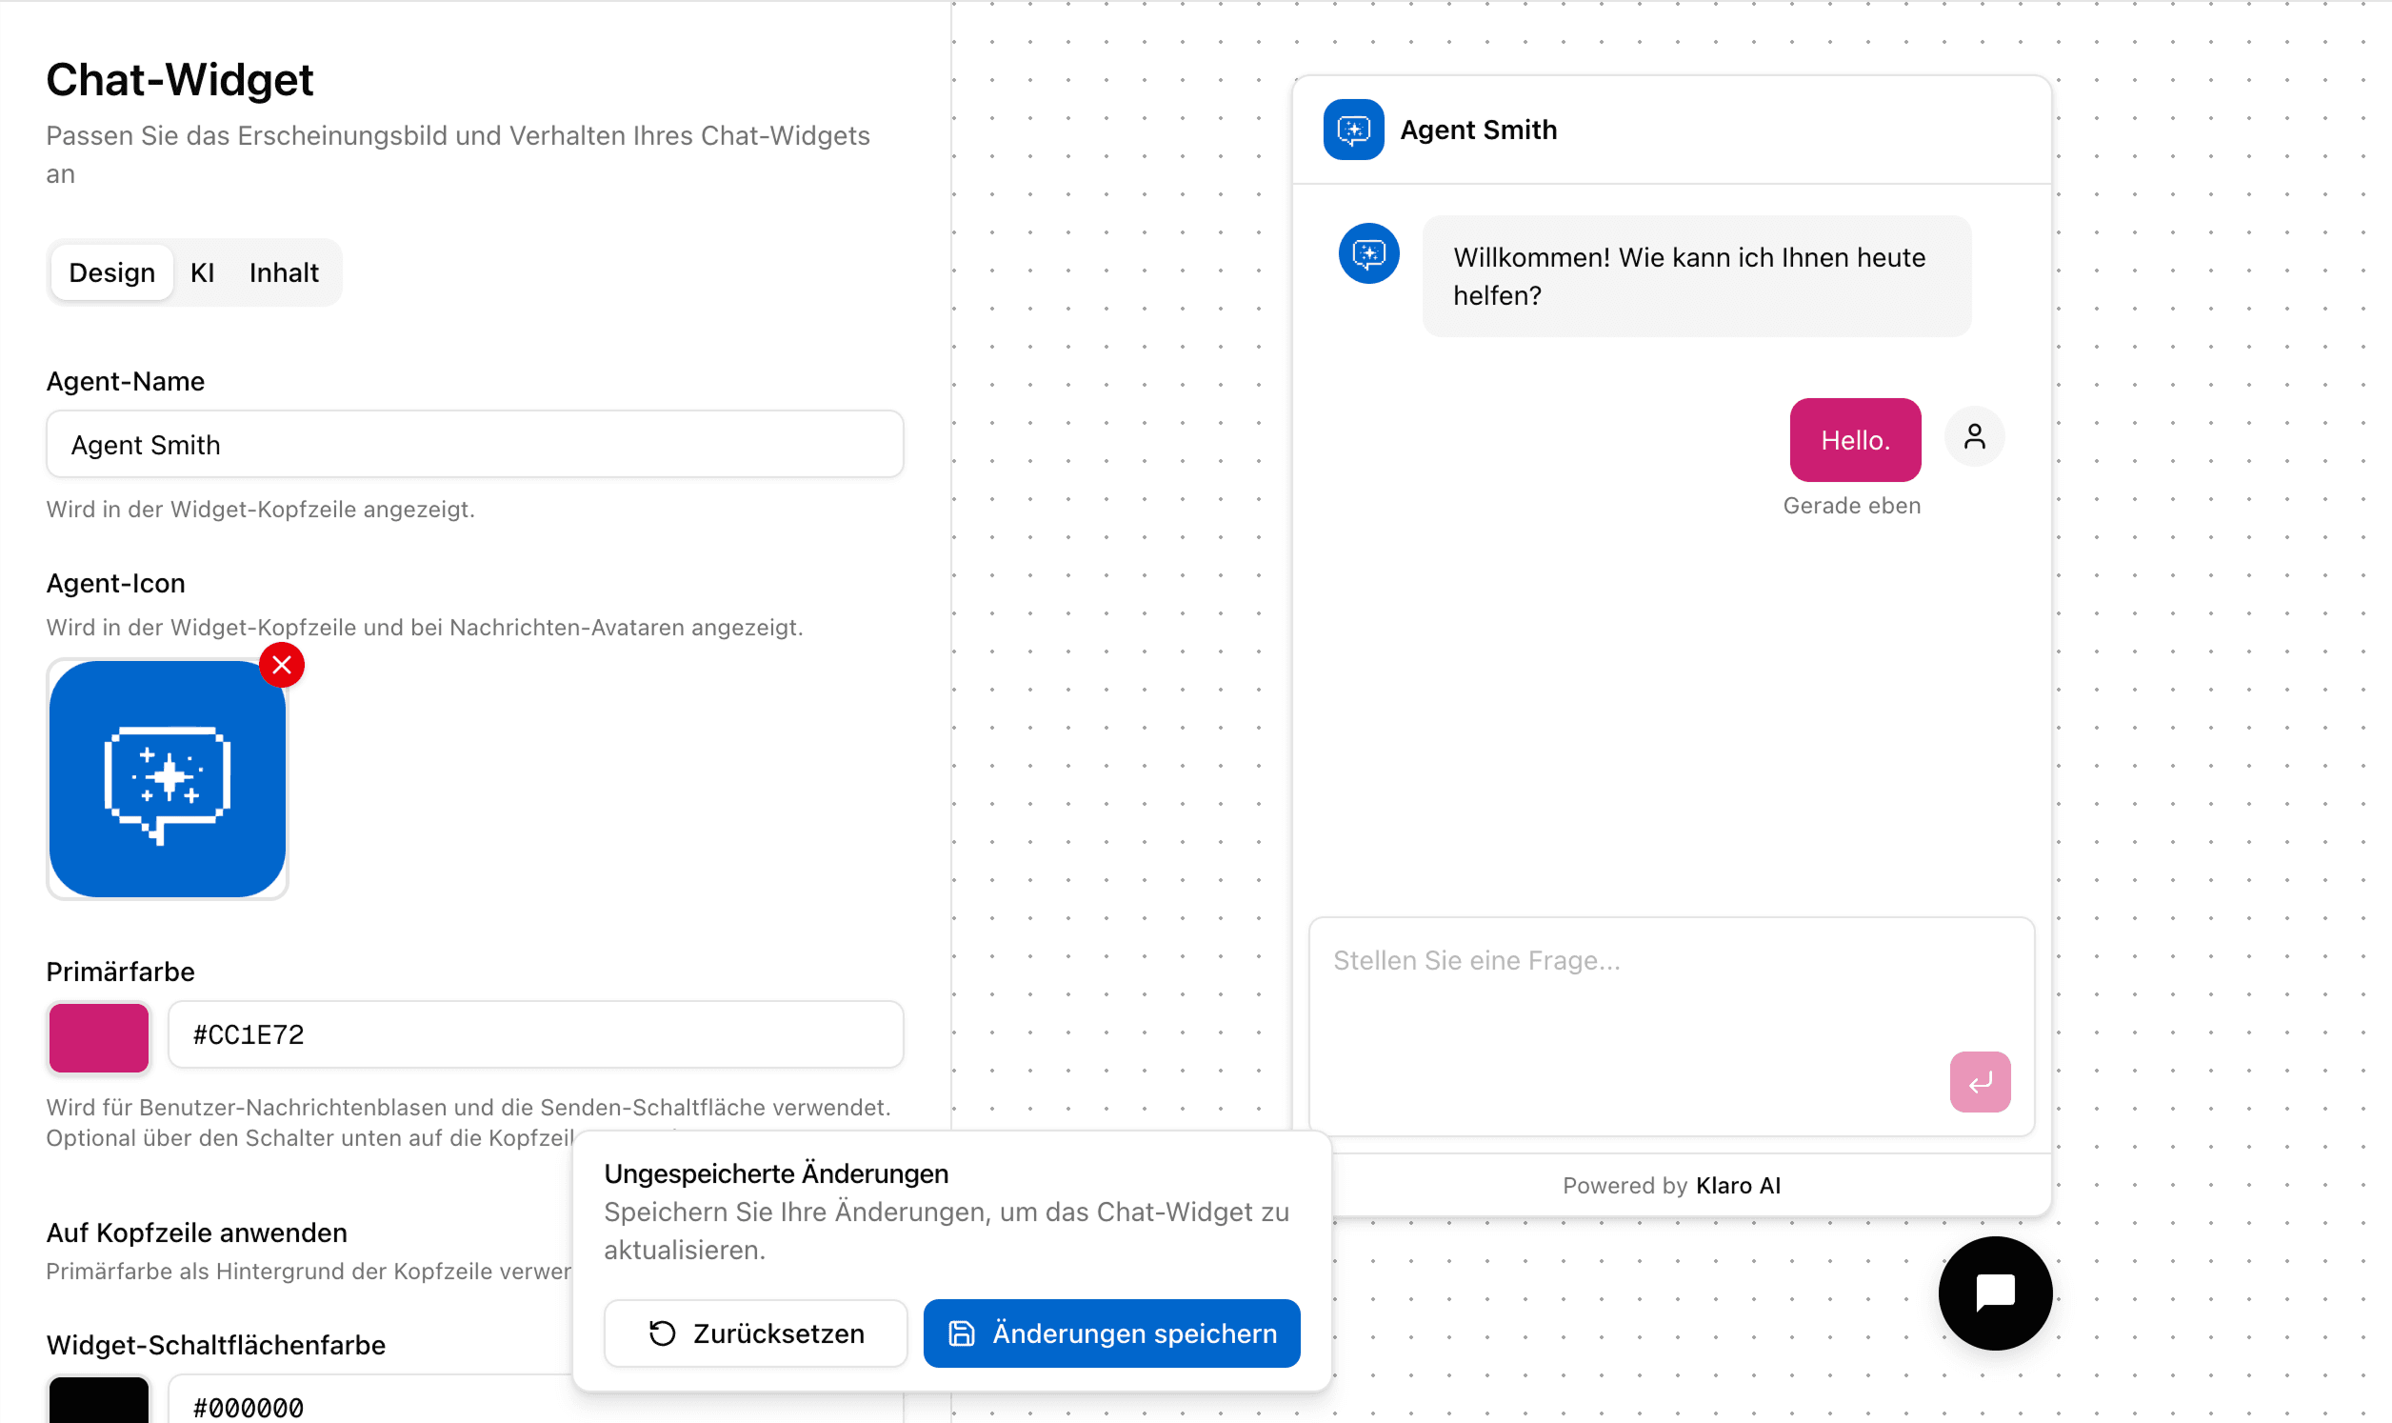2392x1423 pixels.
Task: Remove agent icon with red X badge
Action: [282, 666]
